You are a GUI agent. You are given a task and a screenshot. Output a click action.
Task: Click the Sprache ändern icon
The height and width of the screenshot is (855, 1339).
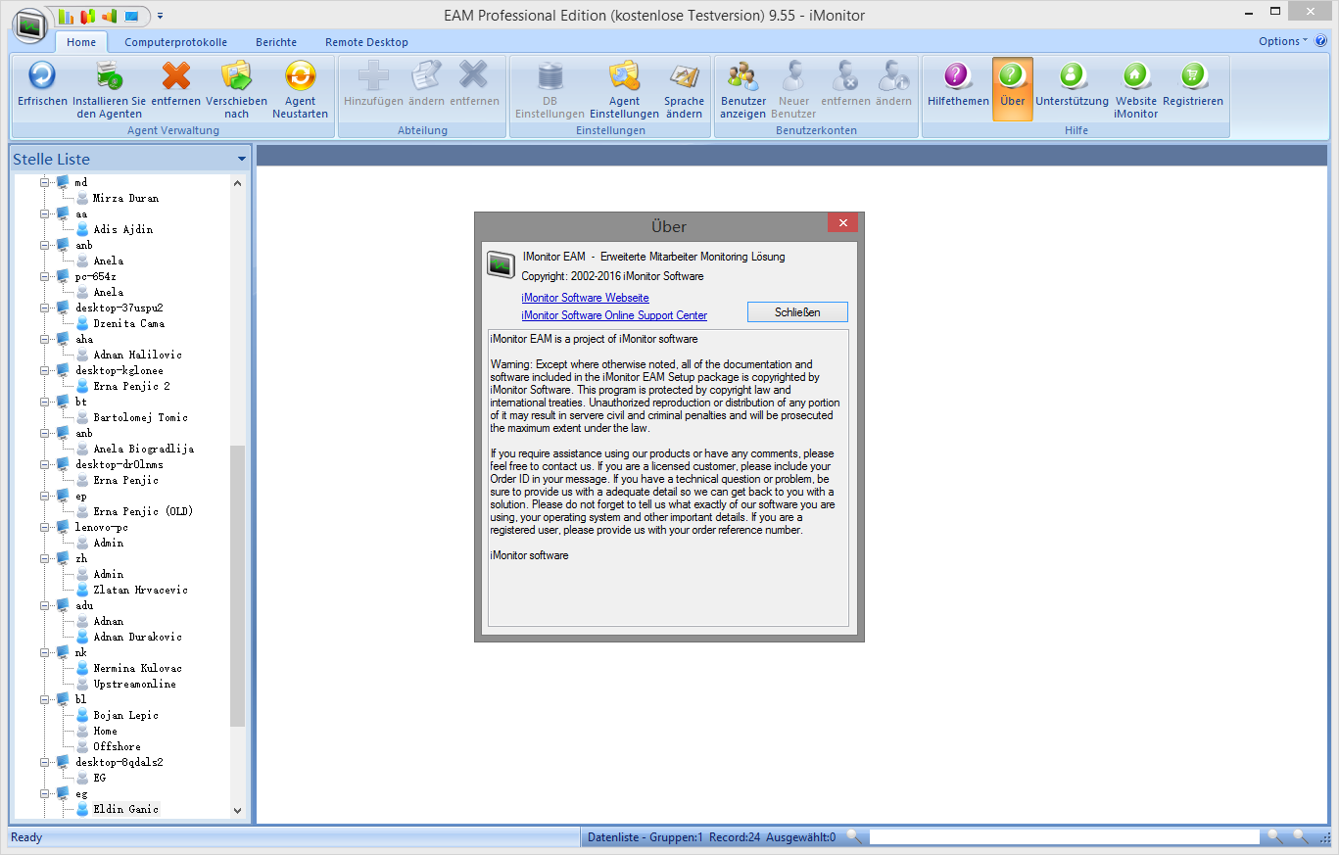tap(684, 76)
